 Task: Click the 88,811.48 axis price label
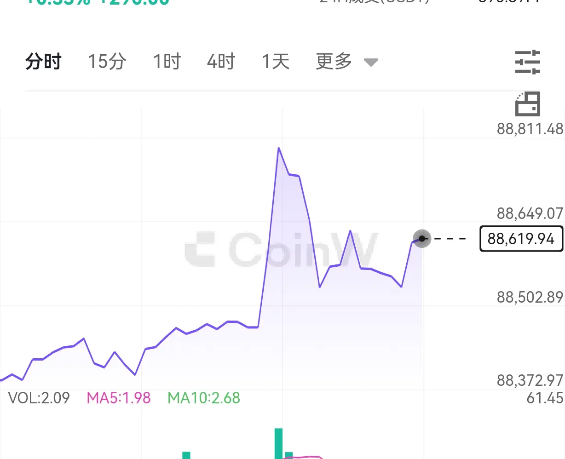[x=530, y=129]
